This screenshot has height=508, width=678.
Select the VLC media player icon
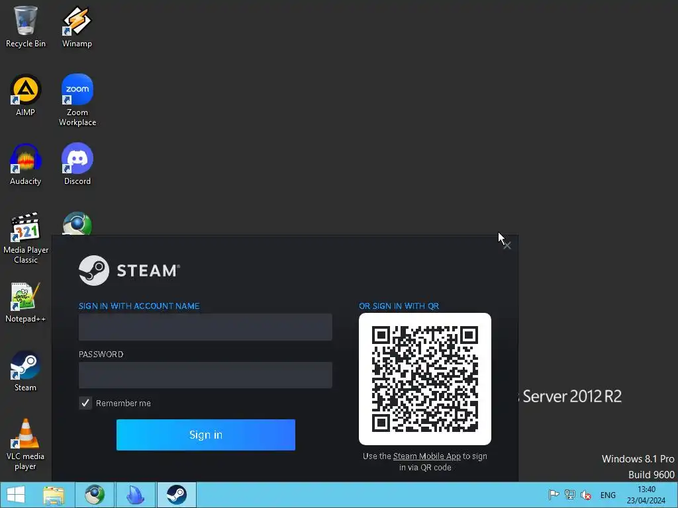(26, 444)
